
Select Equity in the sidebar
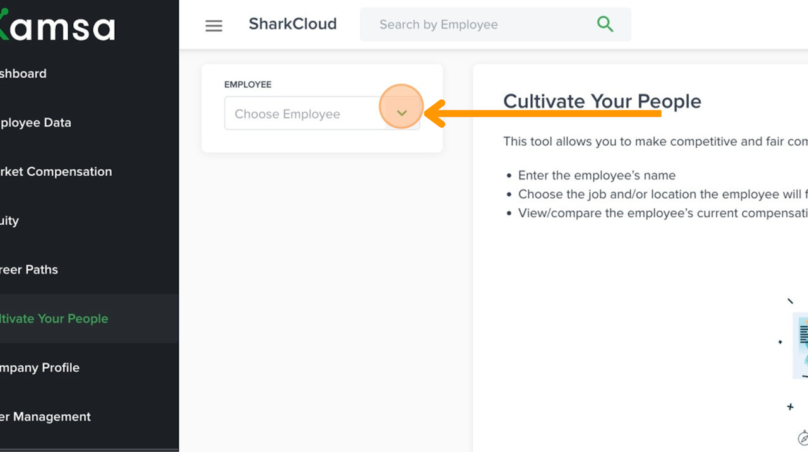tap(9, 221)
